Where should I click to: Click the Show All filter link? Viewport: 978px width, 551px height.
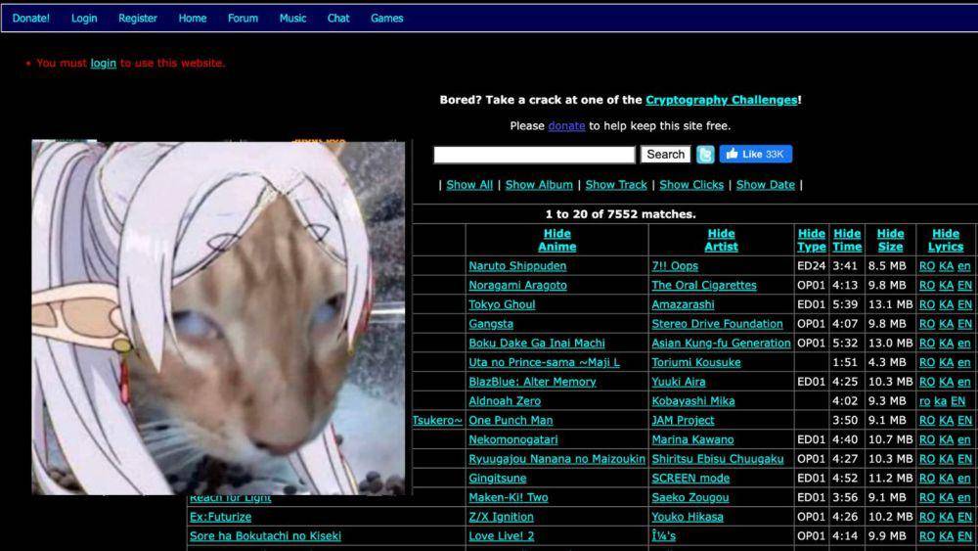[469, 185]
